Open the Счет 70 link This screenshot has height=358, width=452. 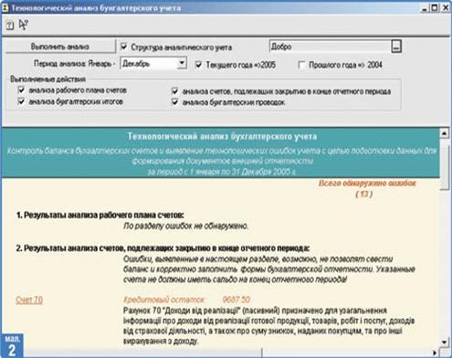click(x=29, y=300)
